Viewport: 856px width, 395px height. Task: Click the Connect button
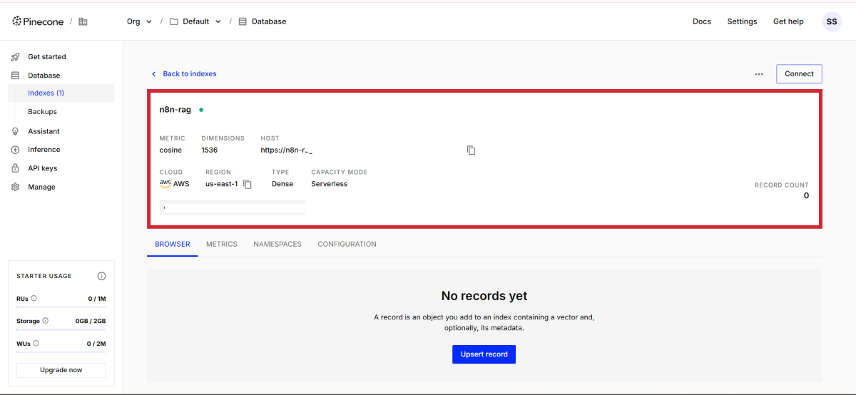click(799, 74)
